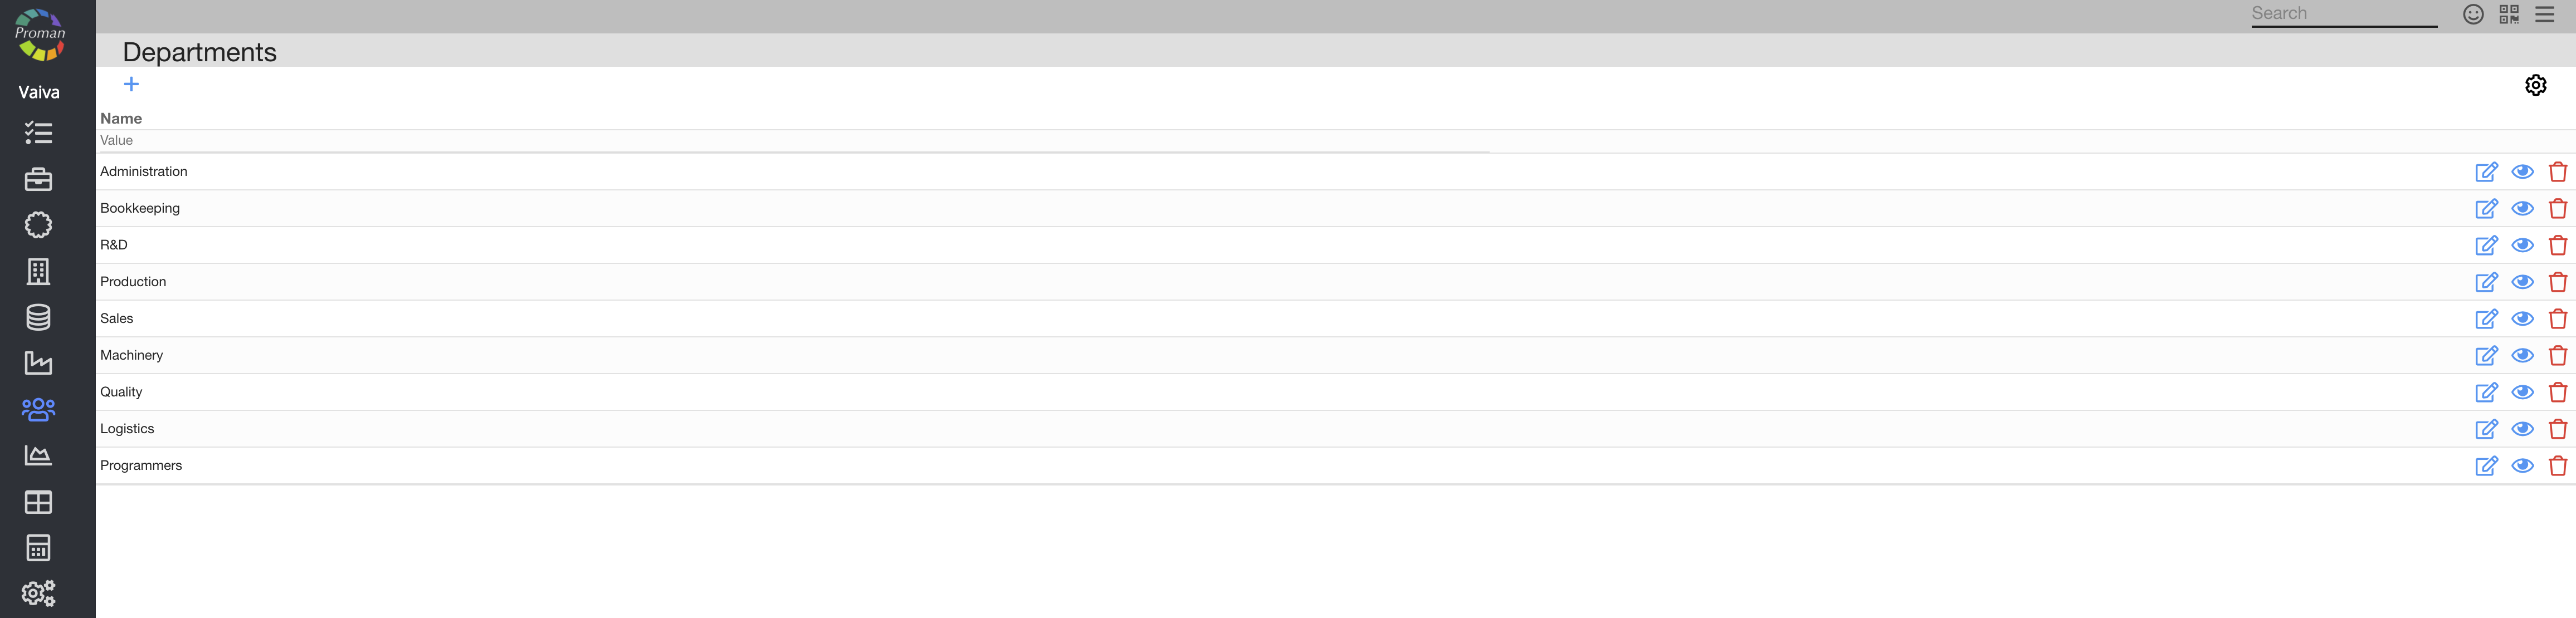View the Programmers department details
2576x618 pixels.
pos(2522,465)
